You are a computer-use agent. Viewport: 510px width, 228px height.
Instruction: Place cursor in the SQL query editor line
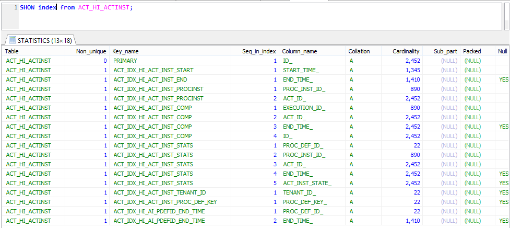point(209,8)
